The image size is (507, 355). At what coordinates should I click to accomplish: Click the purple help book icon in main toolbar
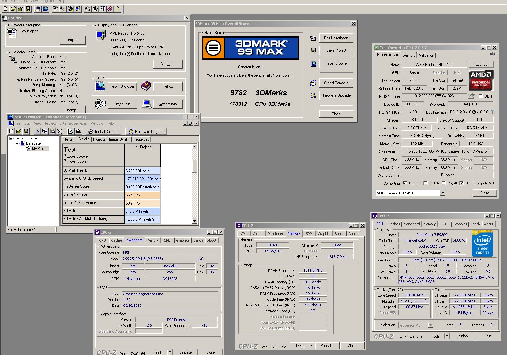point(110,9)
